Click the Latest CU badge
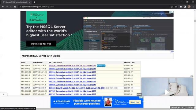Image resolution: width=196 pixels, height=110 pixels. [101, 66]
